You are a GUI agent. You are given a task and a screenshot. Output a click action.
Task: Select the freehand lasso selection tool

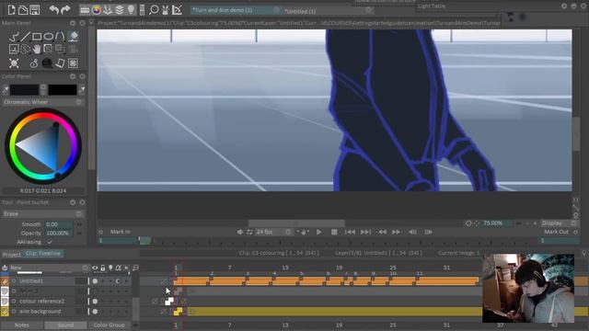pyautogui.click(x=25, y=49)
